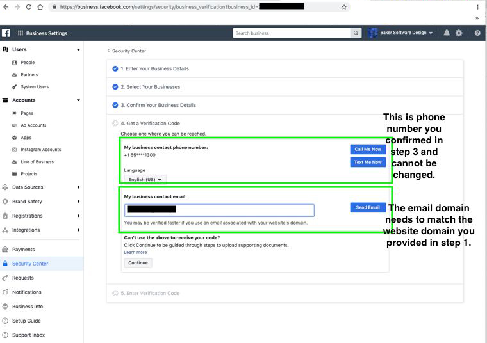This screenshot has width=487, height=343.
Task: Click the Text Me Now button
Action: point(368,162)
